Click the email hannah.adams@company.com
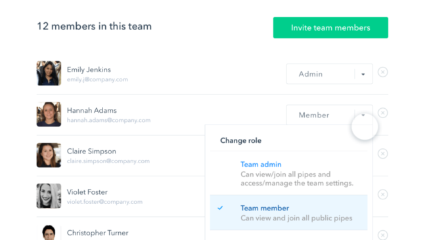This screenshot has height=240, width=427. point(108,120)
